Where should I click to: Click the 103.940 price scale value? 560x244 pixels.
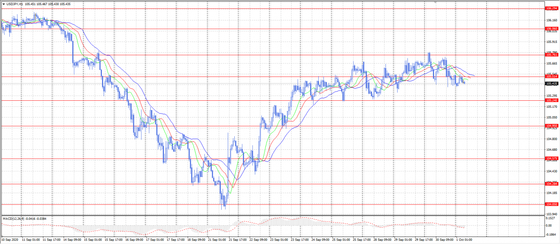(x=552, y=214)
